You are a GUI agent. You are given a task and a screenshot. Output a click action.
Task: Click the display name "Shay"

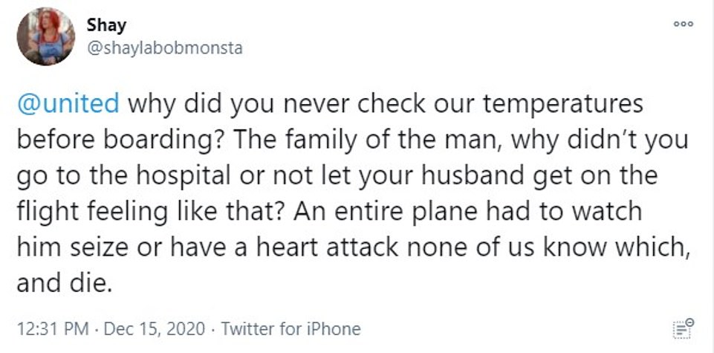[106, 25]
